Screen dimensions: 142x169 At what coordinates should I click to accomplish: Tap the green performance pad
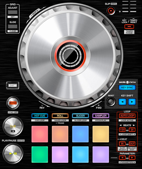click(40, 155)
